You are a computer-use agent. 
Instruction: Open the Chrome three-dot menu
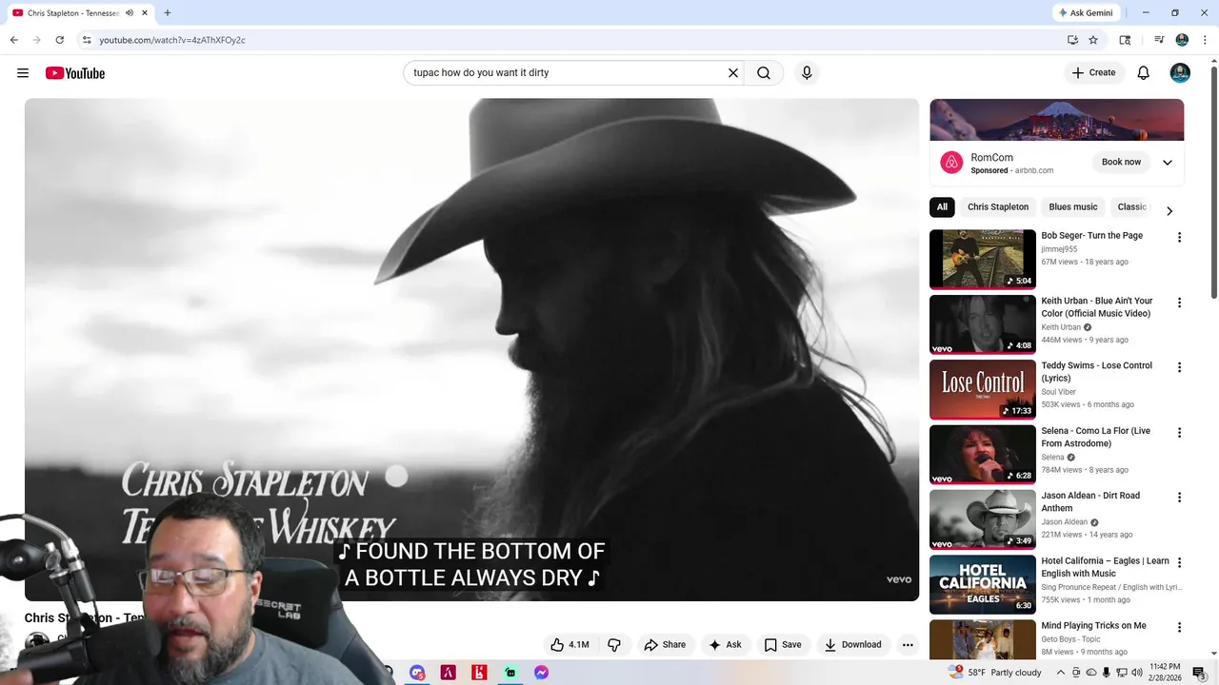point(1205,40)
